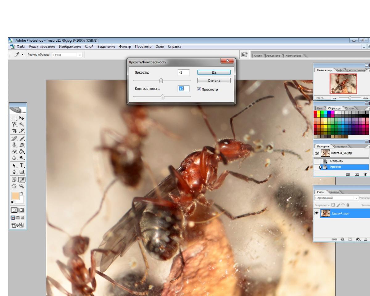Image resolution: width=370 pixels, height=296 pixels.
Task: Create new snapshot camera icon in History
Action: click(x=357, y=175)
